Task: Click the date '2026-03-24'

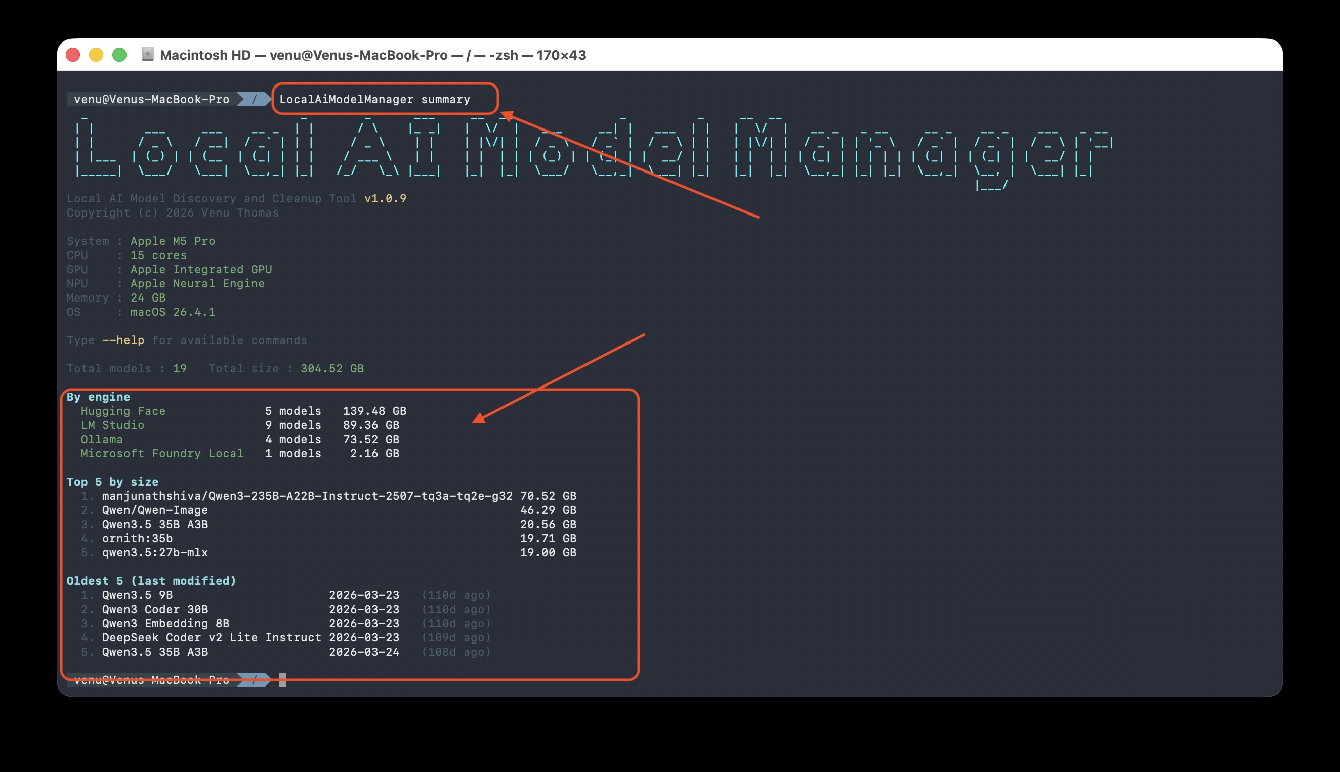Action: [x=364, y=652]
